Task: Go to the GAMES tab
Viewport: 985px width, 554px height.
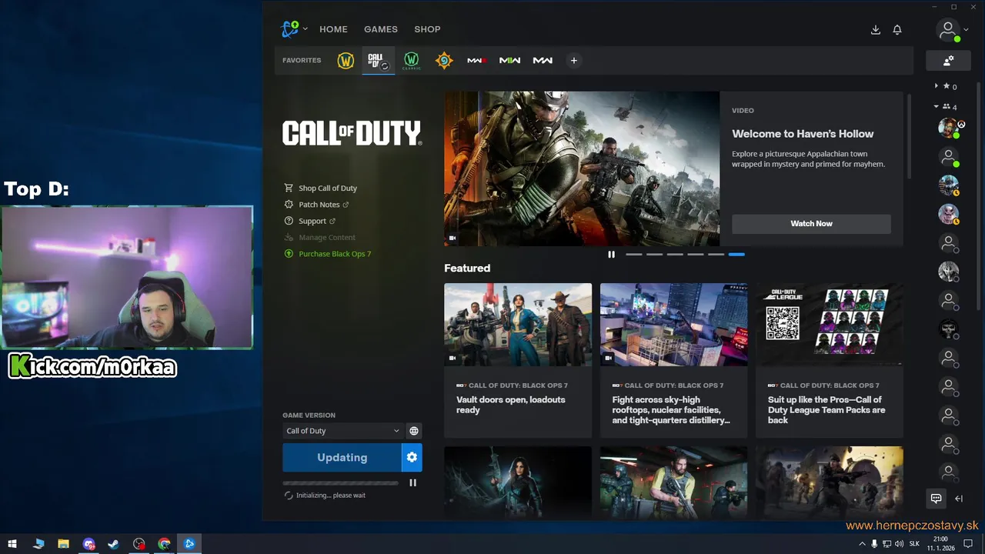Action: click(381, 29)
